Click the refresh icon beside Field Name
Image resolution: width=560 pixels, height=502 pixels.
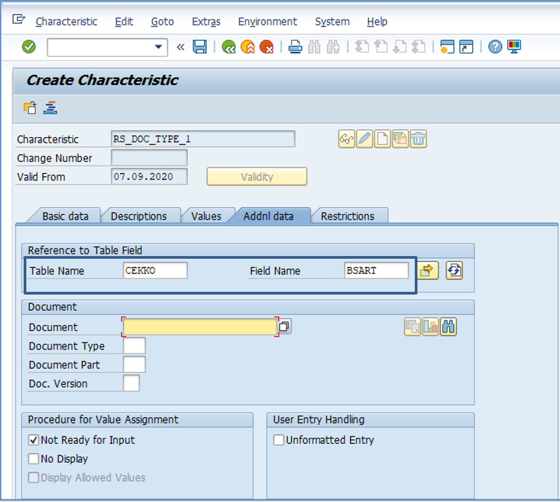[454, 270]
